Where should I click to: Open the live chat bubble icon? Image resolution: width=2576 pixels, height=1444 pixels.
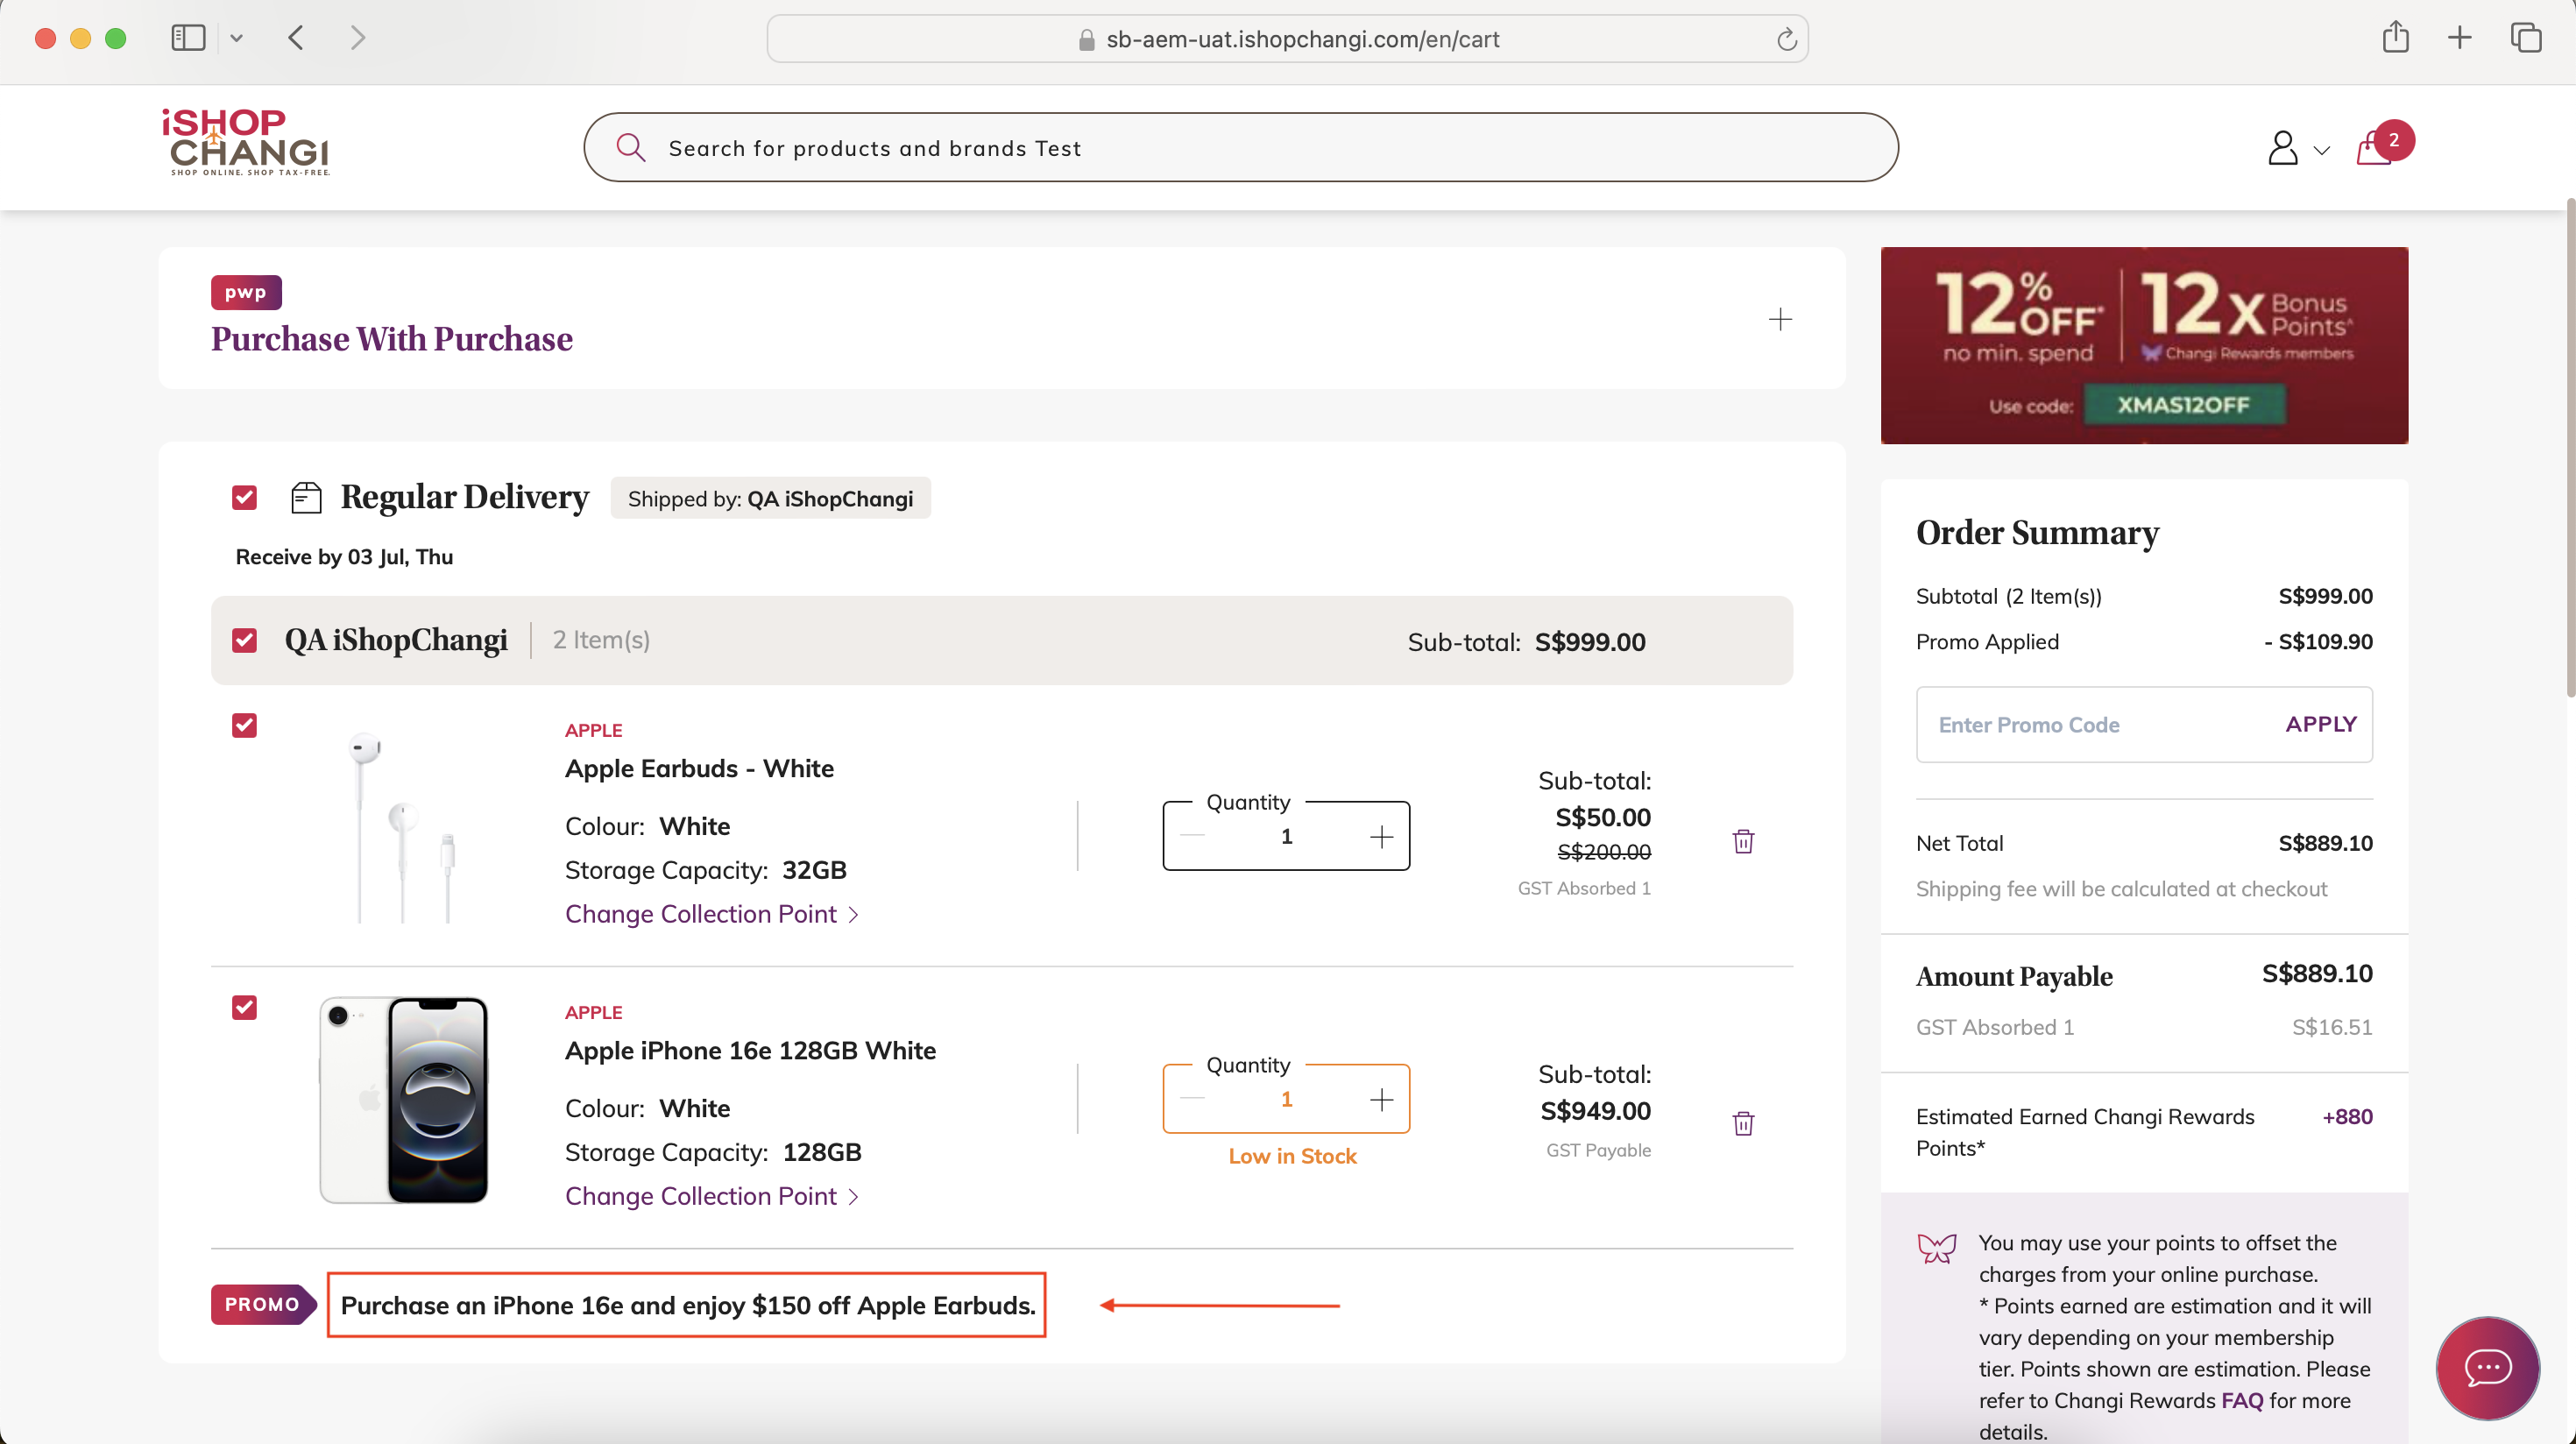(x=2487, y=1367)
